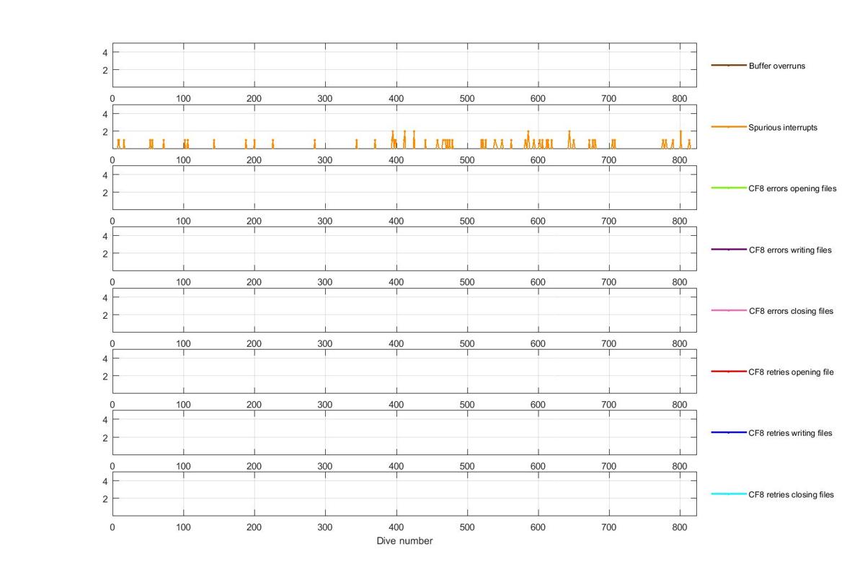Select the CF8 errors opening files label

[793, 188]
